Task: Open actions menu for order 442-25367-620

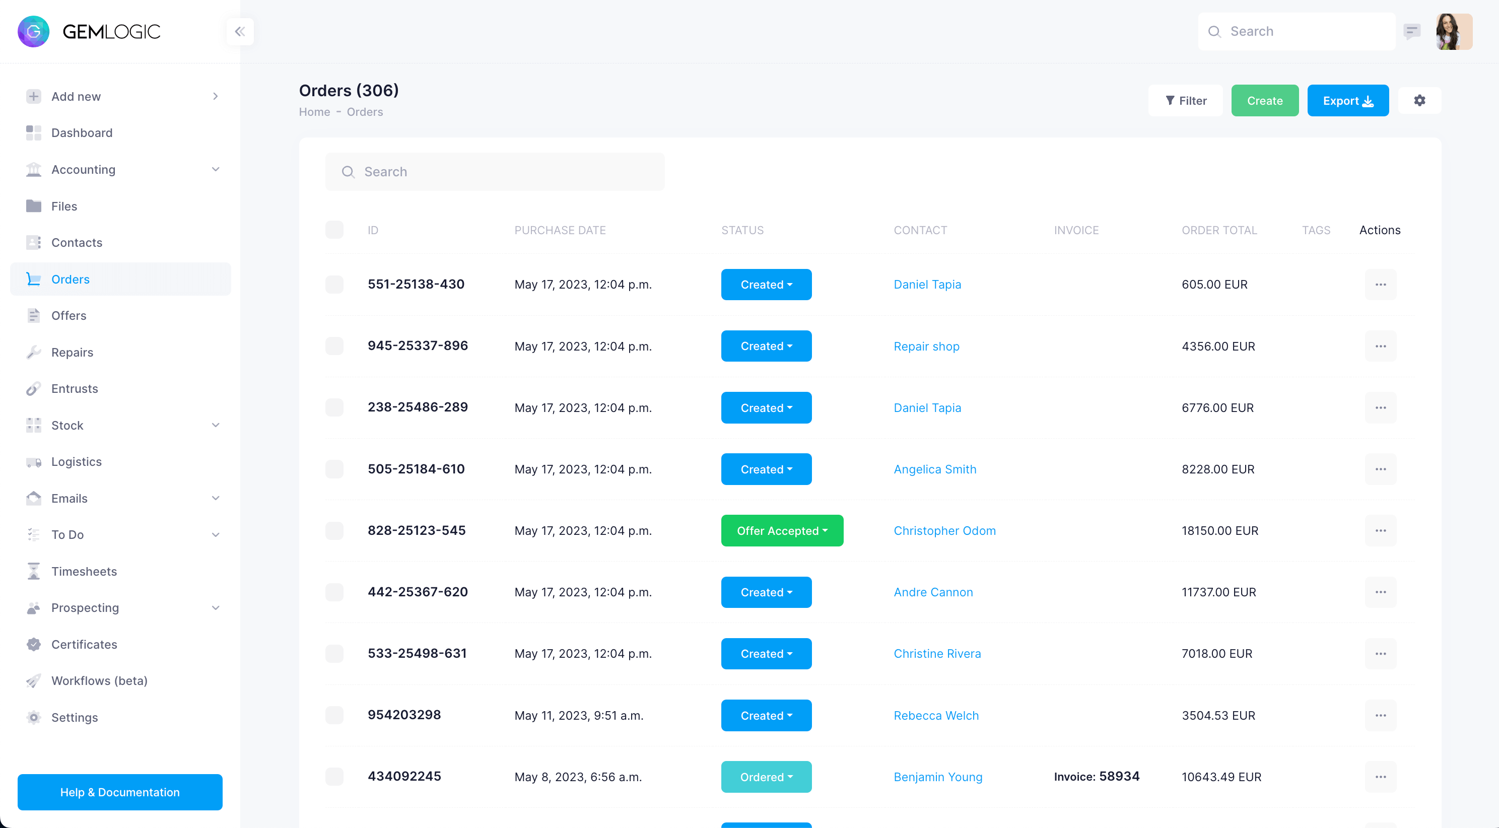Action: (1380, 592)
